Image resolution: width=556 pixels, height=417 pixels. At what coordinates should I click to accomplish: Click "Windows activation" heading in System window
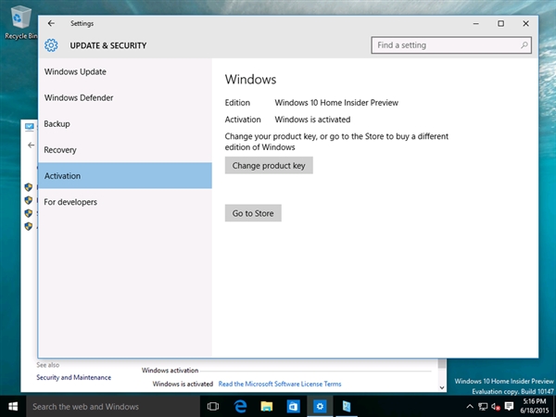coord(171,370)
